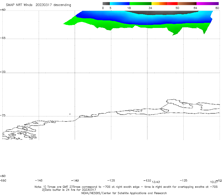
Task: Click the note line 'Times are GMT'
Action: (58, 187)
